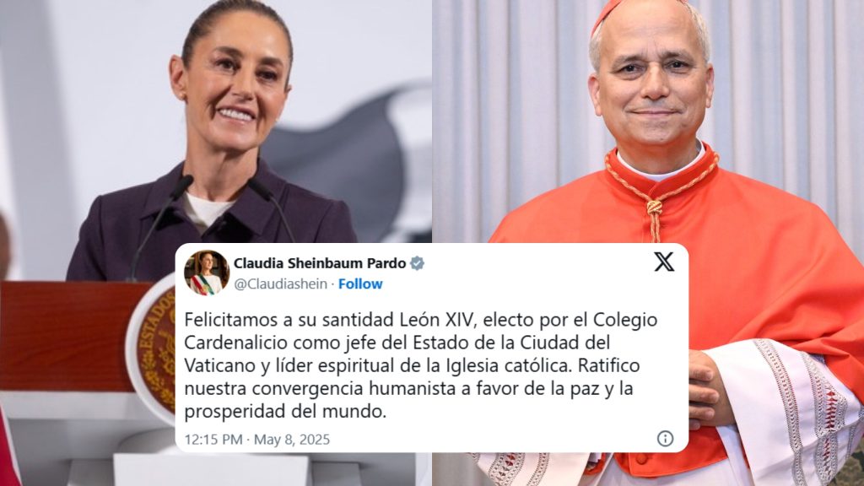Select the left podium microphone
This screenshot has height=486, width=864.
pos(160,224)
